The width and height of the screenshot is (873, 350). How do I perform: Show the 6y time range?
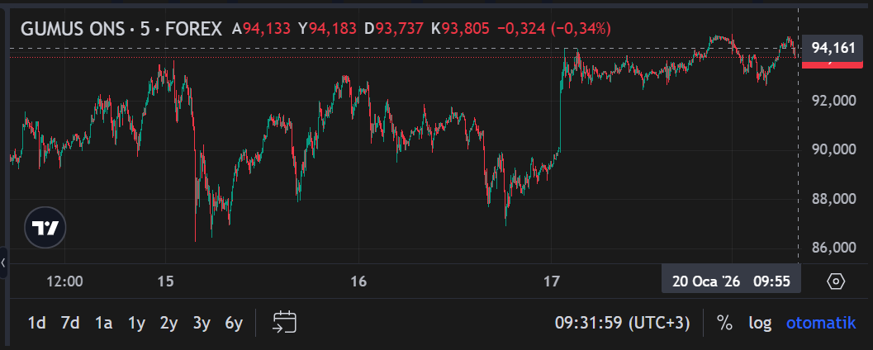pyautogui.click(x=234, y=323)
